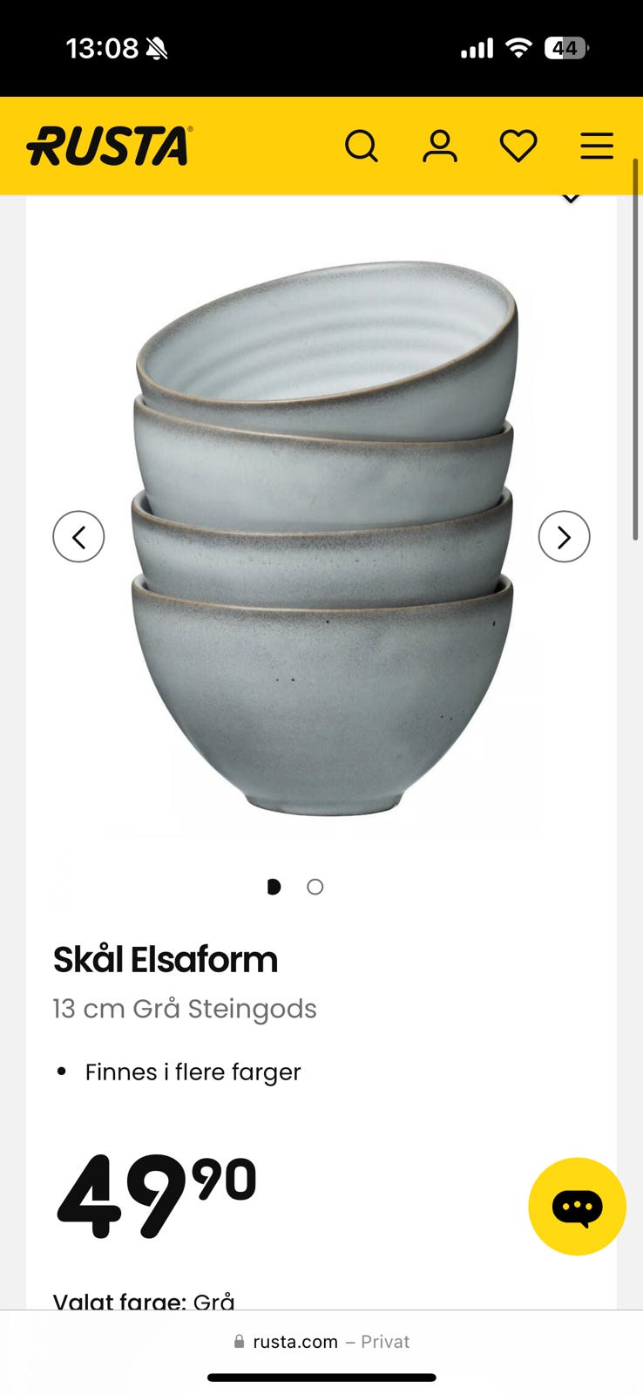Tap the battery indicator in status bar
643x1395 pixels.
click(565, 48)
